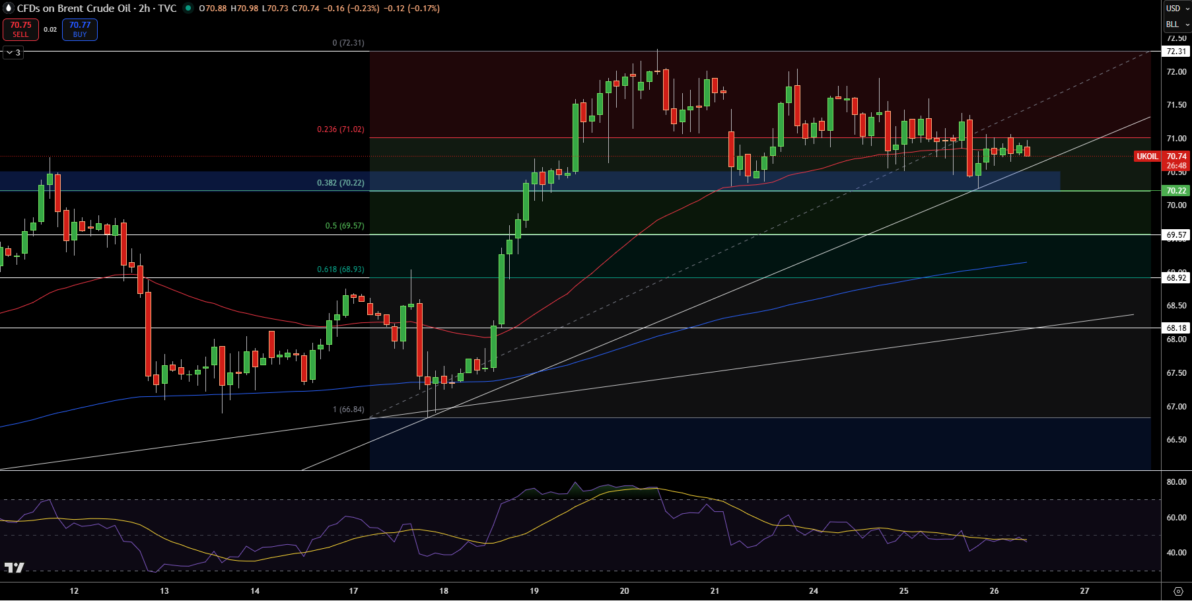Select the 72.31 price axis label

pyautogui.click(x=1176, y=52)
